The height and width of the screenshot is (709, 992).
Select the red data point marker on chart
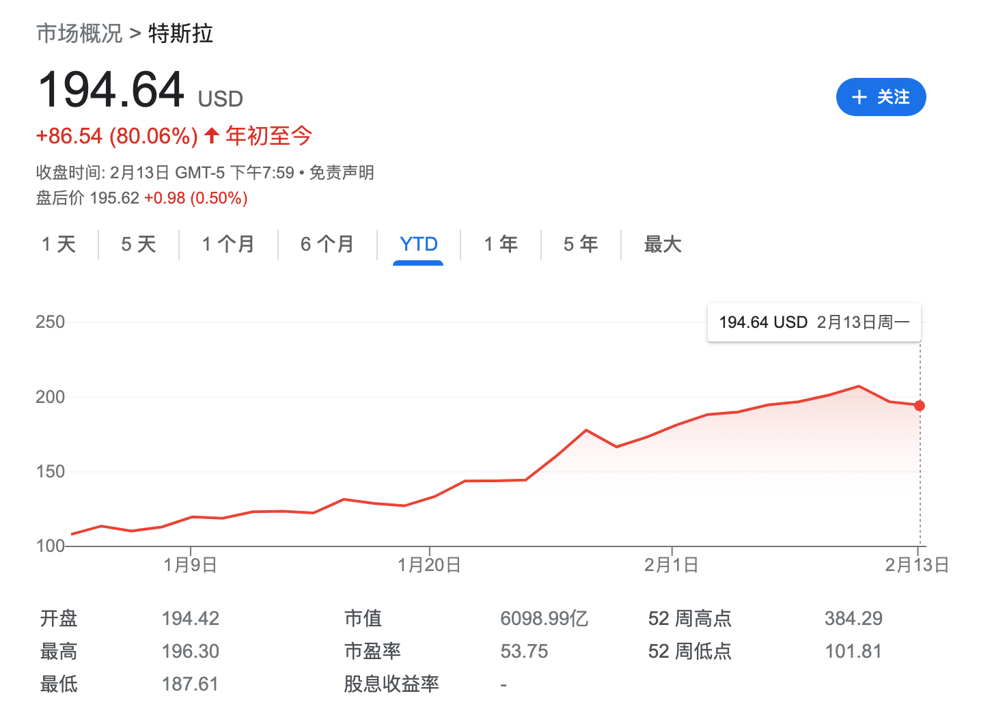pos(919,406)
